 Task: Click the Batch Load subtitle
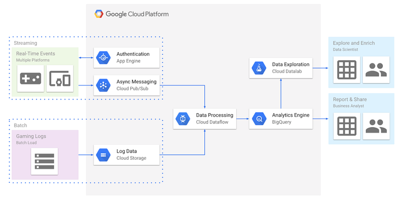click(x=27, y=143)
